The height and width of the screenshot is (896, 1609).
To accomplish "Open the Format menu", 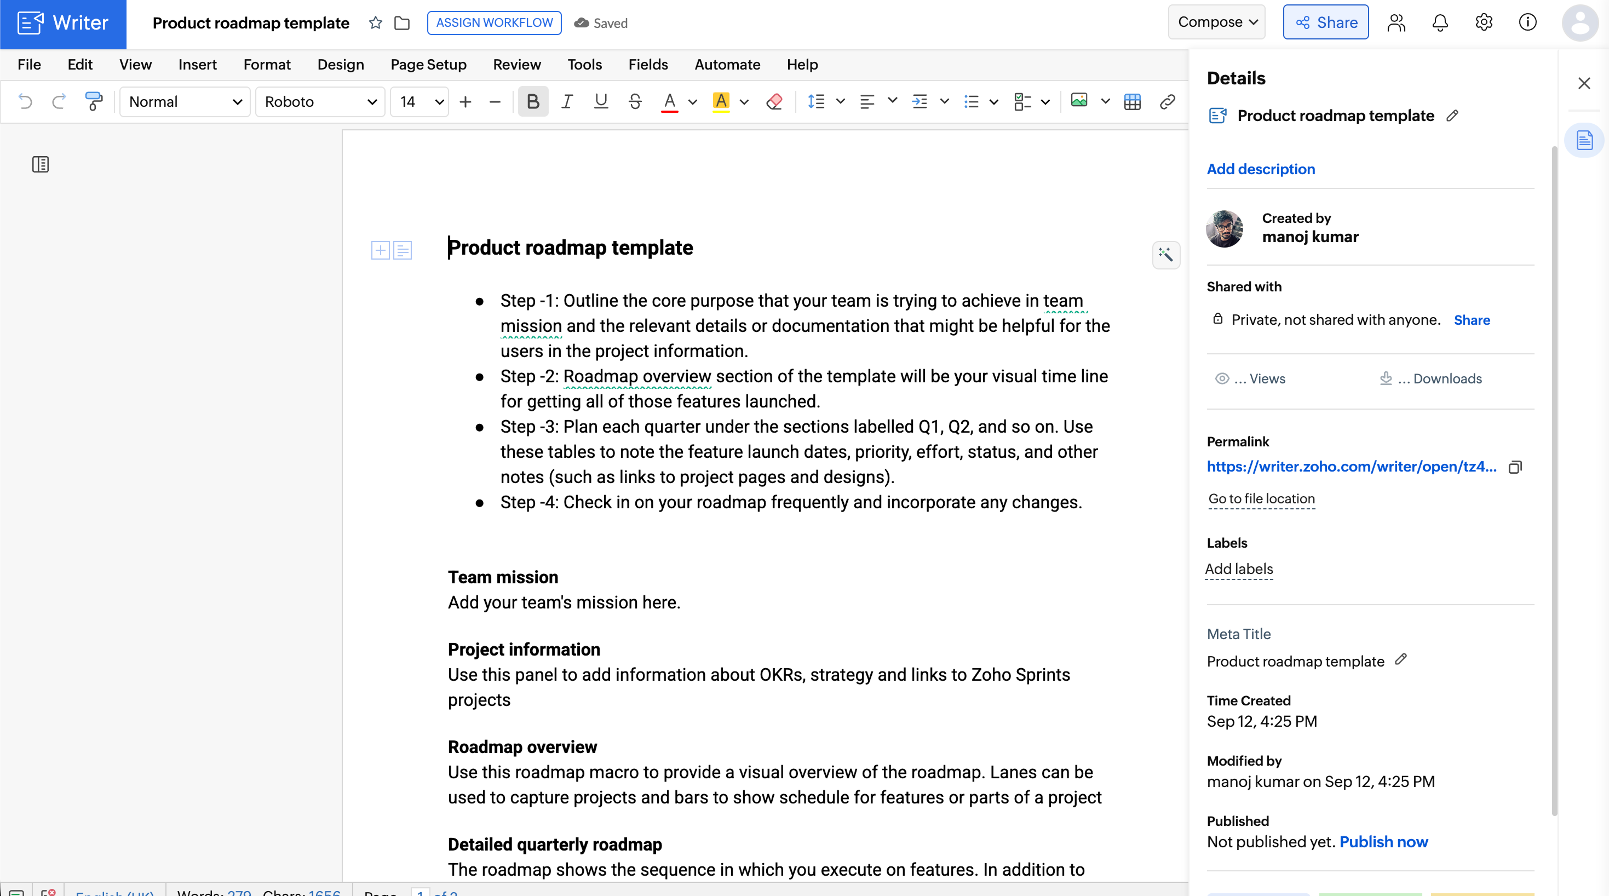I will (x=267, y=65).
